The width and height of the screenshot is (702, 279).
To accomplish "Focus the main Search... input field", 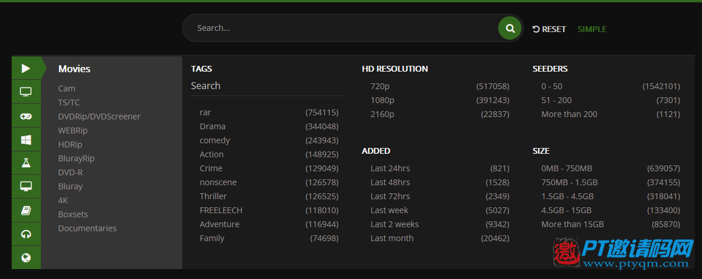I will point(345,28).
